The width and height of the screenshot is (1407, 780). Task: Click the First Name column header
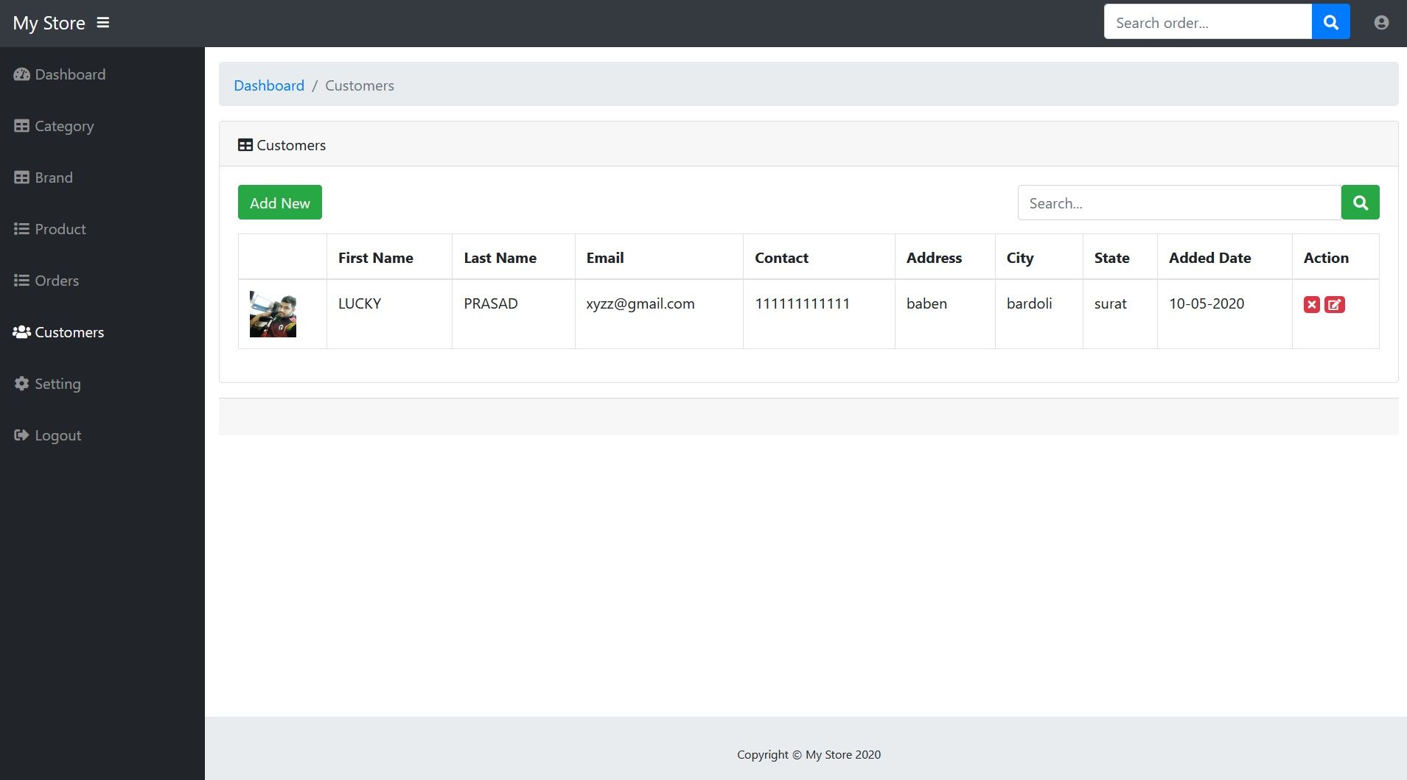click(376, 258)
